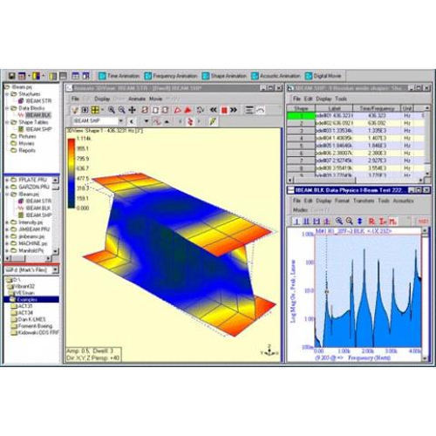436x436 pixels.
Task: Click the rotate arrows icon in the 3D view toolbar
Action: point(201,110)
